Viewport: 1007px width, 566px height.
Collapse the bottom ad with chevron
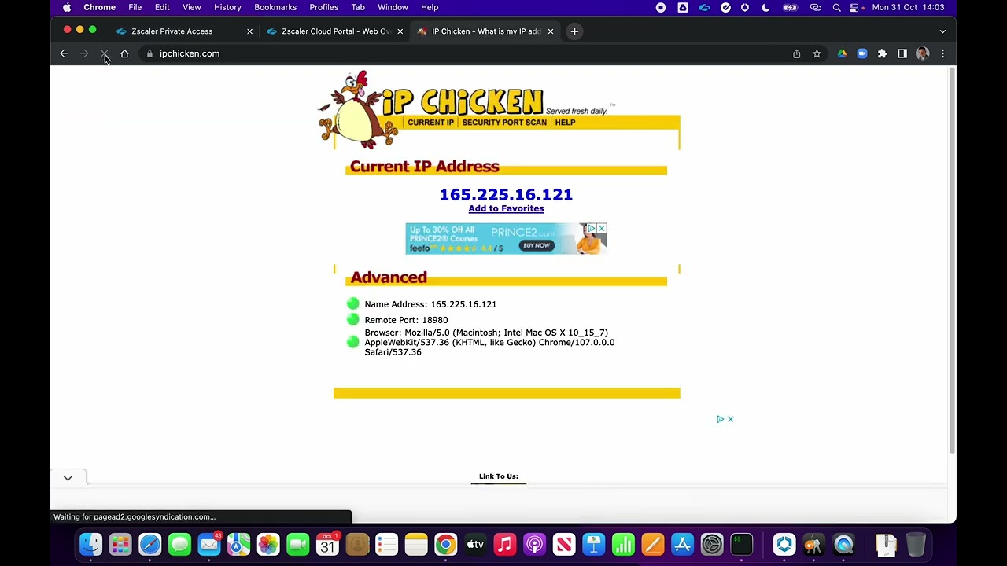(x=68, y=478)
